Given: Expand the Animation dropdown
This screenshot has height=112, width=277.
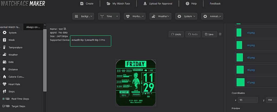Looking at the screenshot, I should click(212, 16).
